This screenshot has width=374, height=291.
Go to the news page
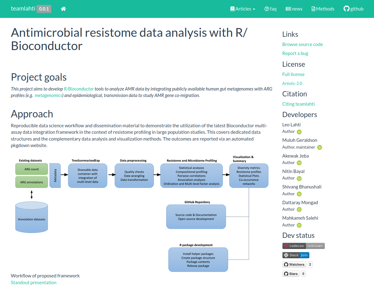point(294,9)
